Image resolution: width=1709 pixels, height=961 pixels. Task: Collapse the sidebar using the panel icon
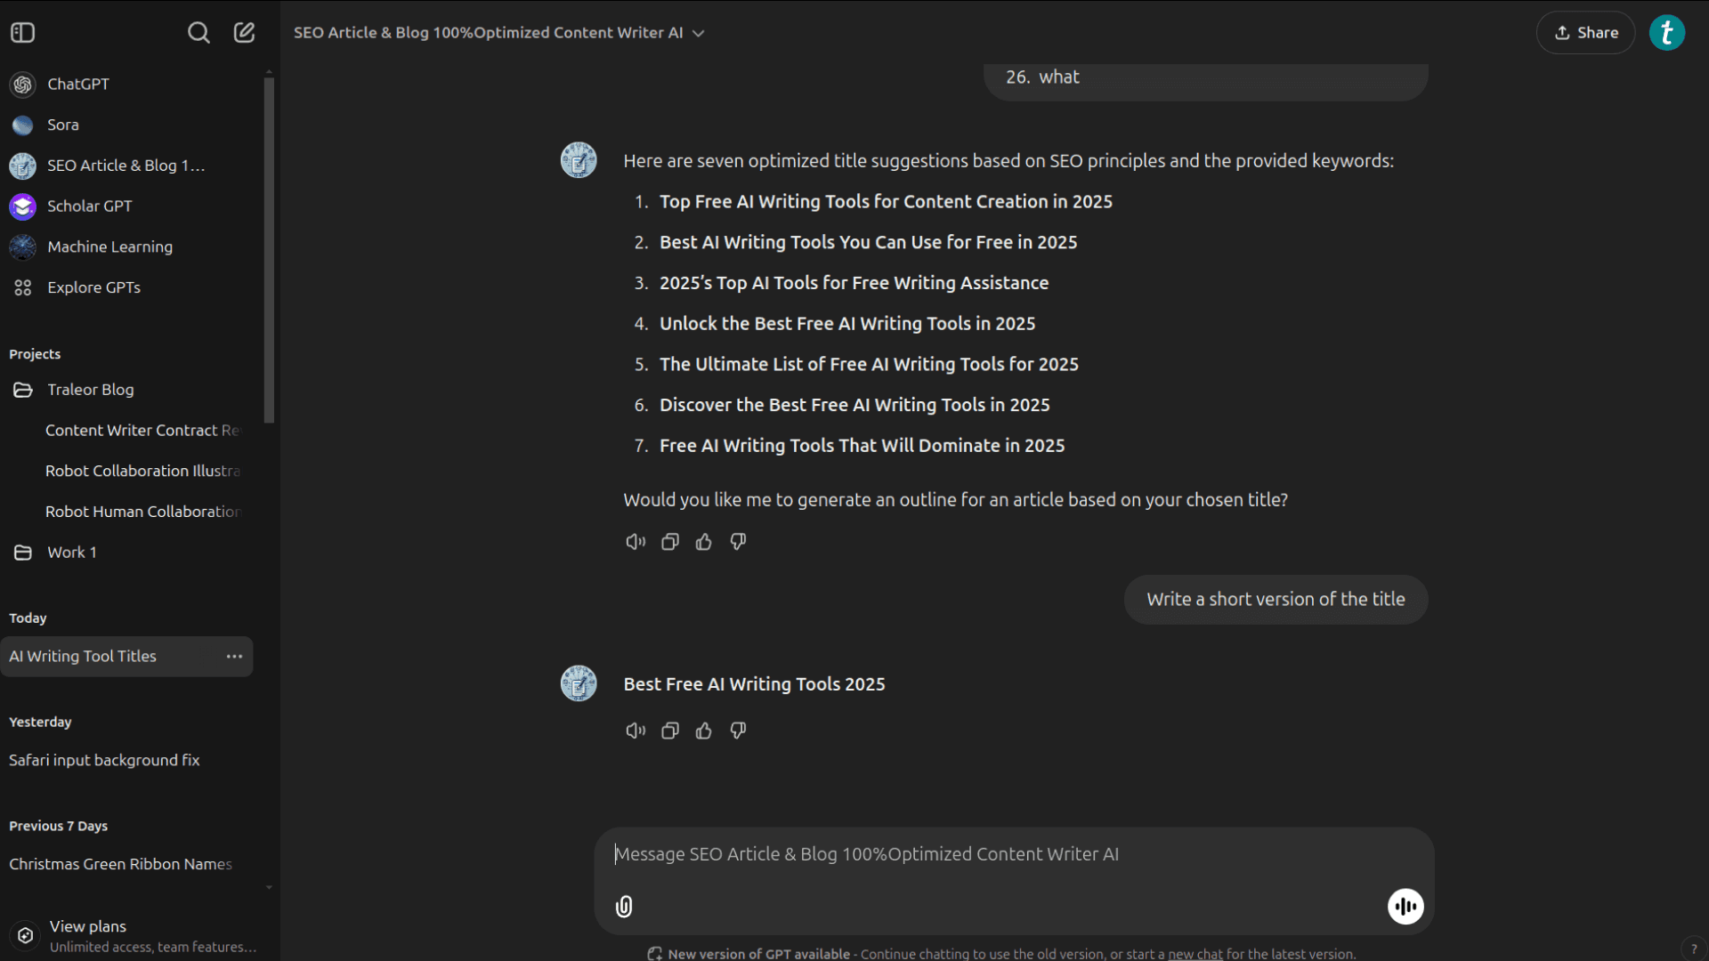(23, 32)
